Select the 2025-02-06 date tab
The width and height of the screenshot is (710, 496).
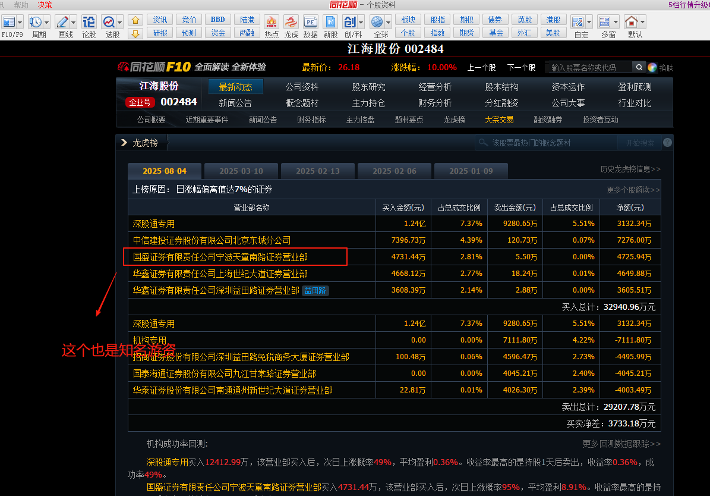[394, 171]
